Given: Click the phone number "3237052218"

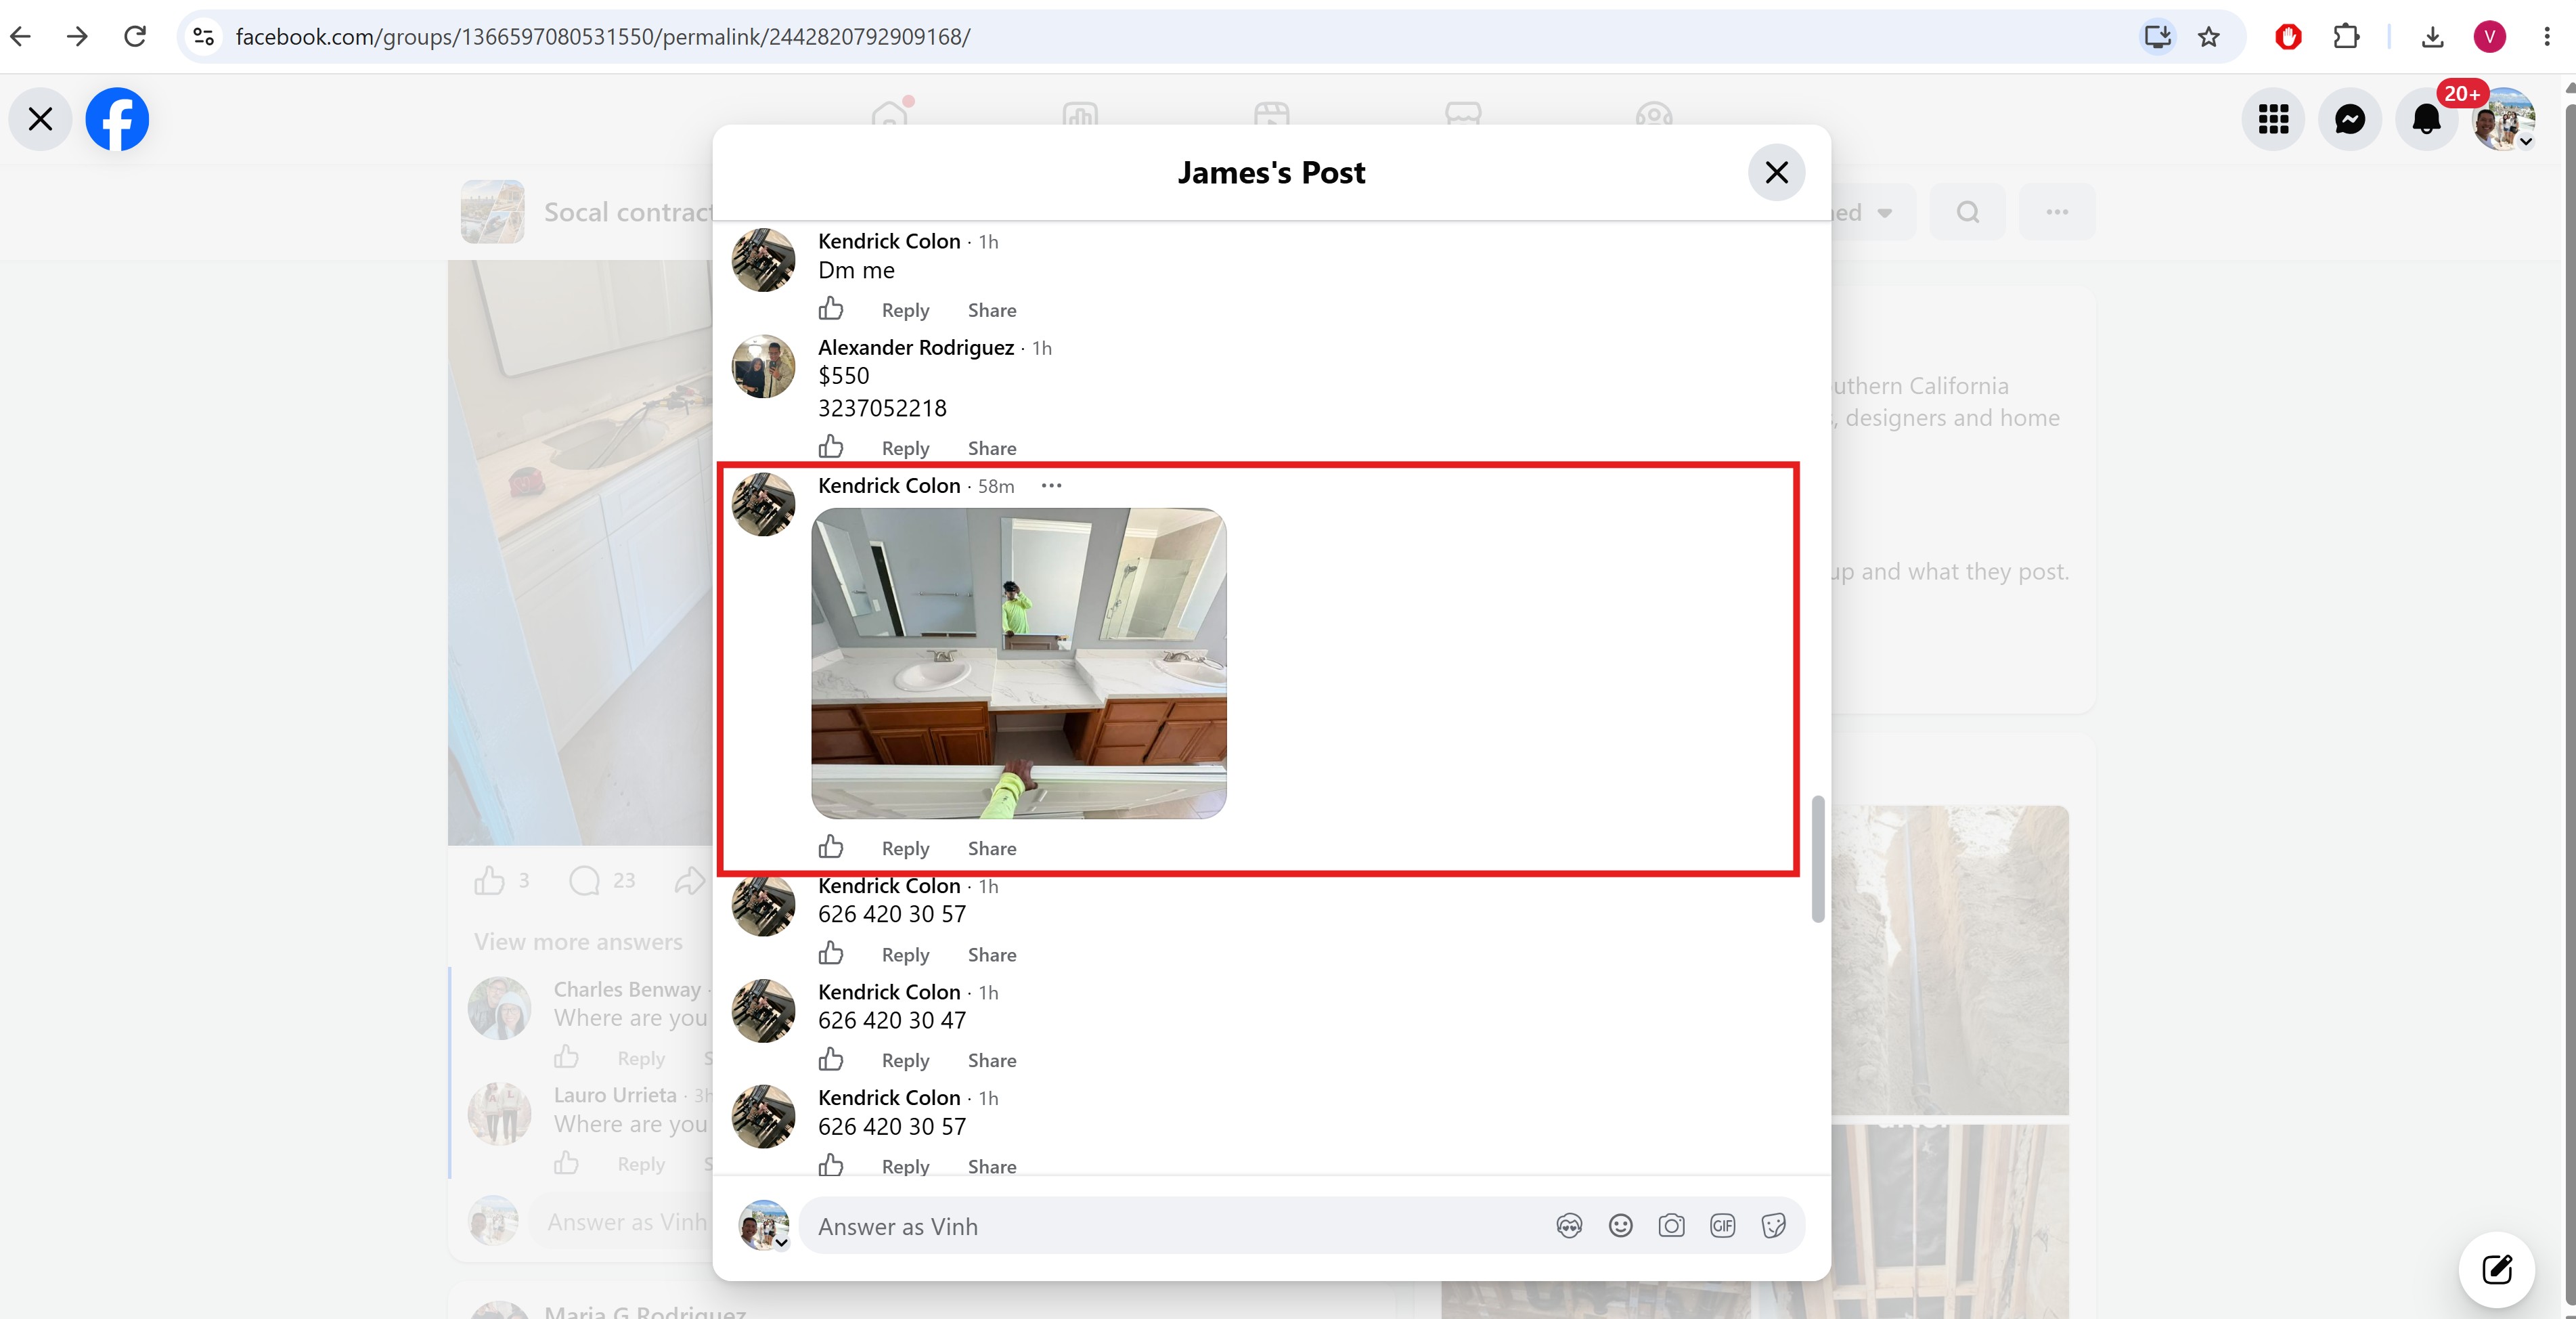Looking at the screenshot, I should 882,408.
